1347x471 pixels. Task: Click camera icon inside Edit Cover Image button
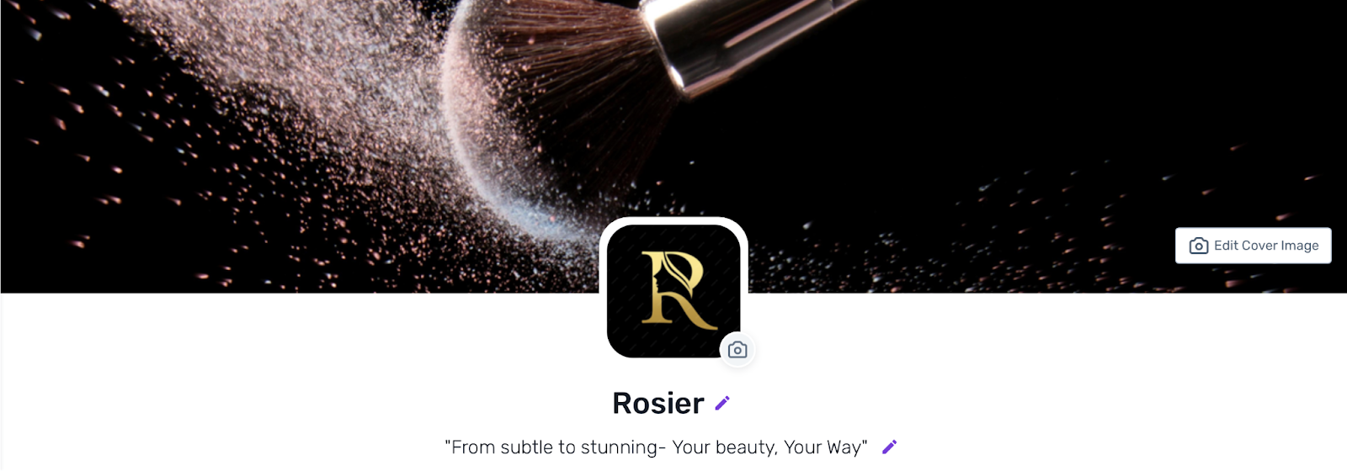[1198, 246]
